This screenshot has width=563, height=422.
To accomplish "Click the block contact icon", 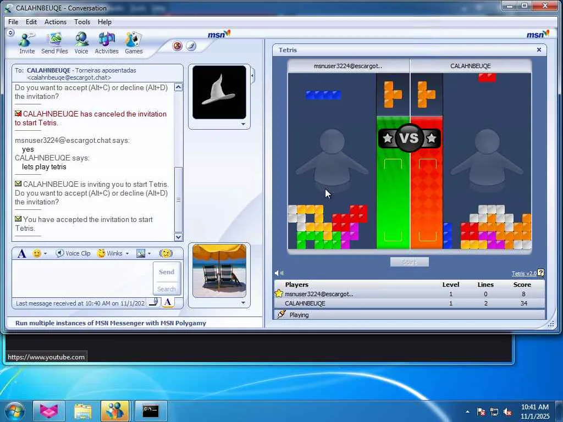I will (x=178, y=46).
